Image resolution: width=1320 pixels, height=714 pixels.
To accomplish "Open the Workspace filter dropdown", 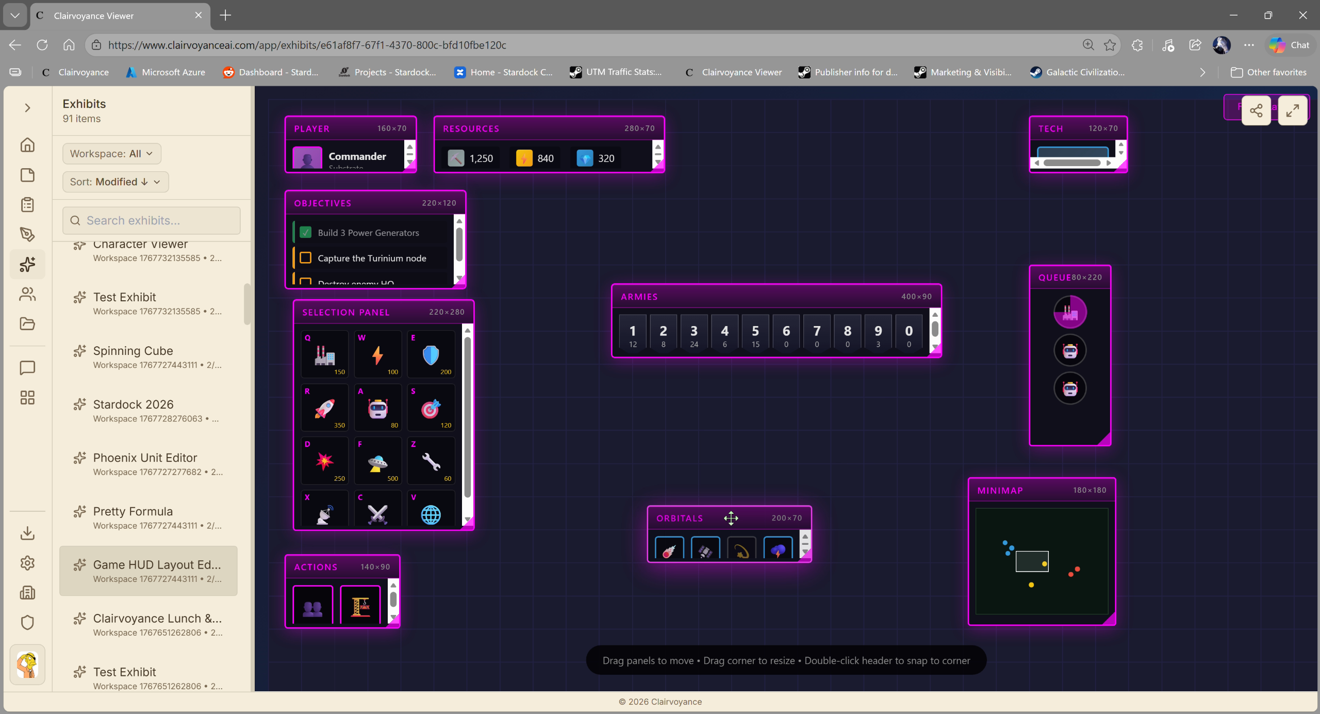I will pos(111,154).
